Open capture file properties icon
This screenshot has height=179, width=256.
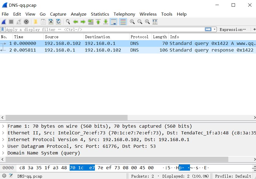[11, 176]
